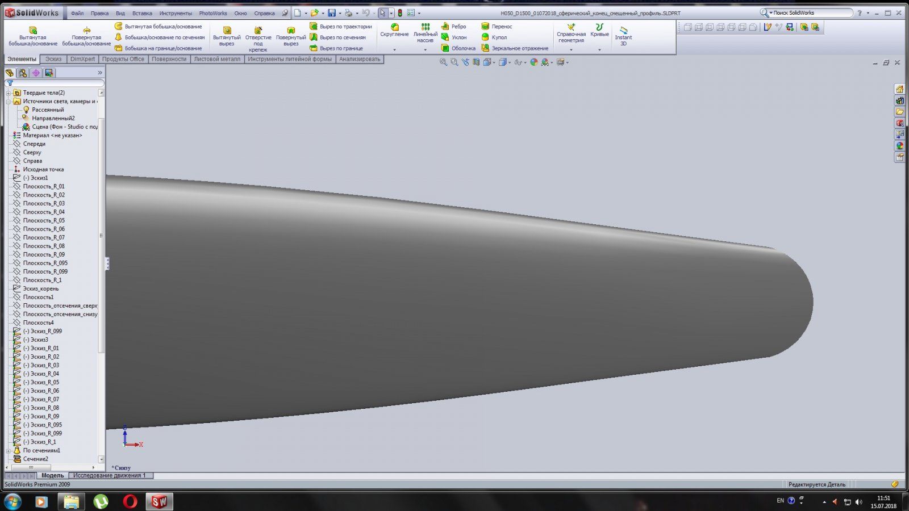This screenshot has width=909, height=511.
Task: Click the Zoom to Fit view icon
Action: [443, 62]
